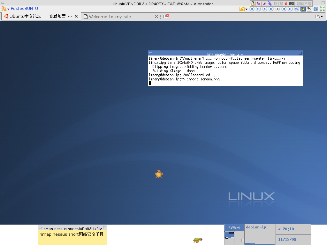
Task: Open the mixer/settings sliders icon
Action: pyautogui.click(x=309, y=9)
